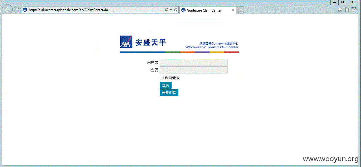Screen dimensions: 361x167
Task: Refresh the page with reload icon
Action: pos(176,10)
